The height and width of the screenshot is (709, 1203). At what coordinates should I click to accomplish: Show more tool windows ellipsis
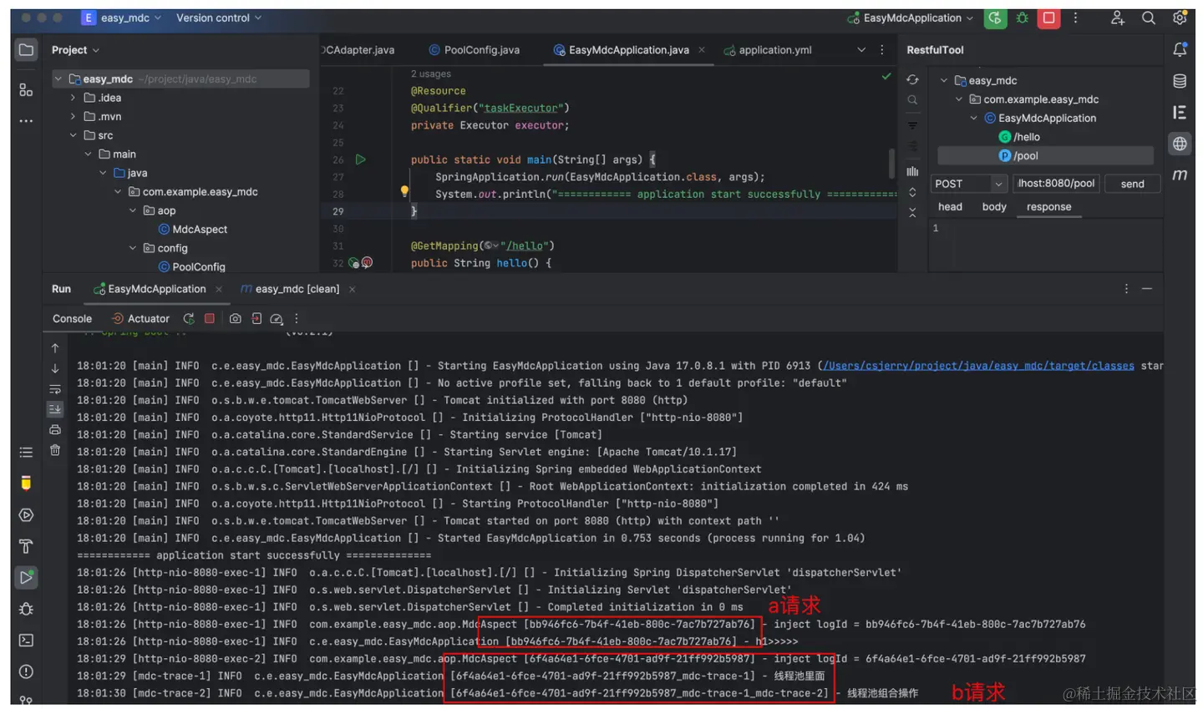[x=26, y=121]
